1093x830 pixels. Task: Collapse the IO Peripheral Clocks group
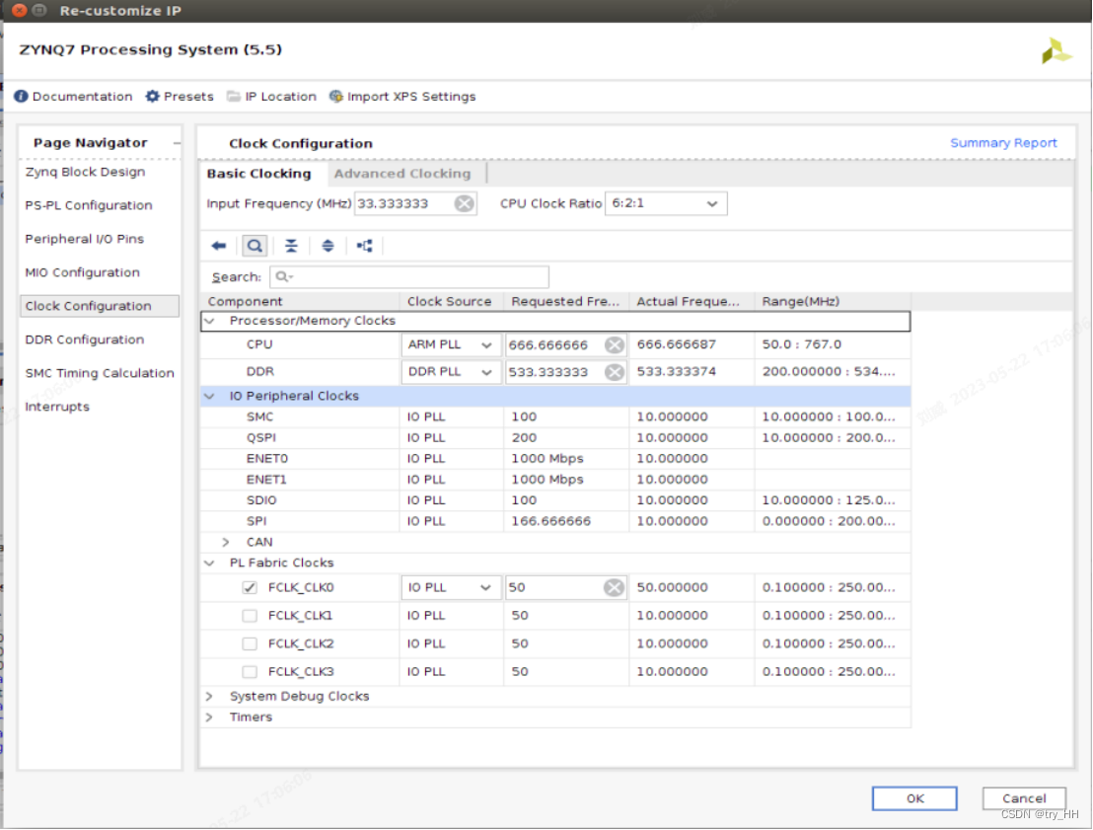click(209, 396)
